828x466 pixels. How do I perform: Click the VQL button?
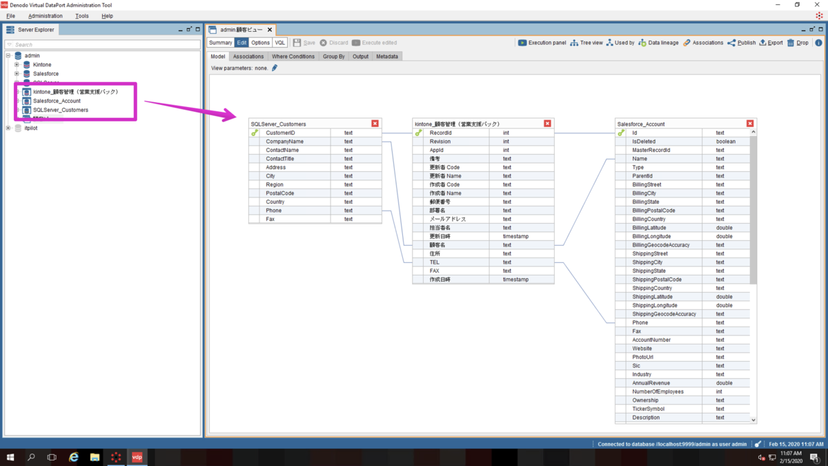[280, 43]
